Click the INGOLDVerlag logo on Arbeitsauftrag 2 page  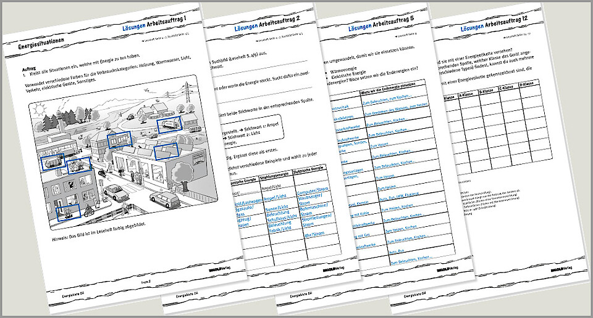pyautogui.click(x=334, y=269)
